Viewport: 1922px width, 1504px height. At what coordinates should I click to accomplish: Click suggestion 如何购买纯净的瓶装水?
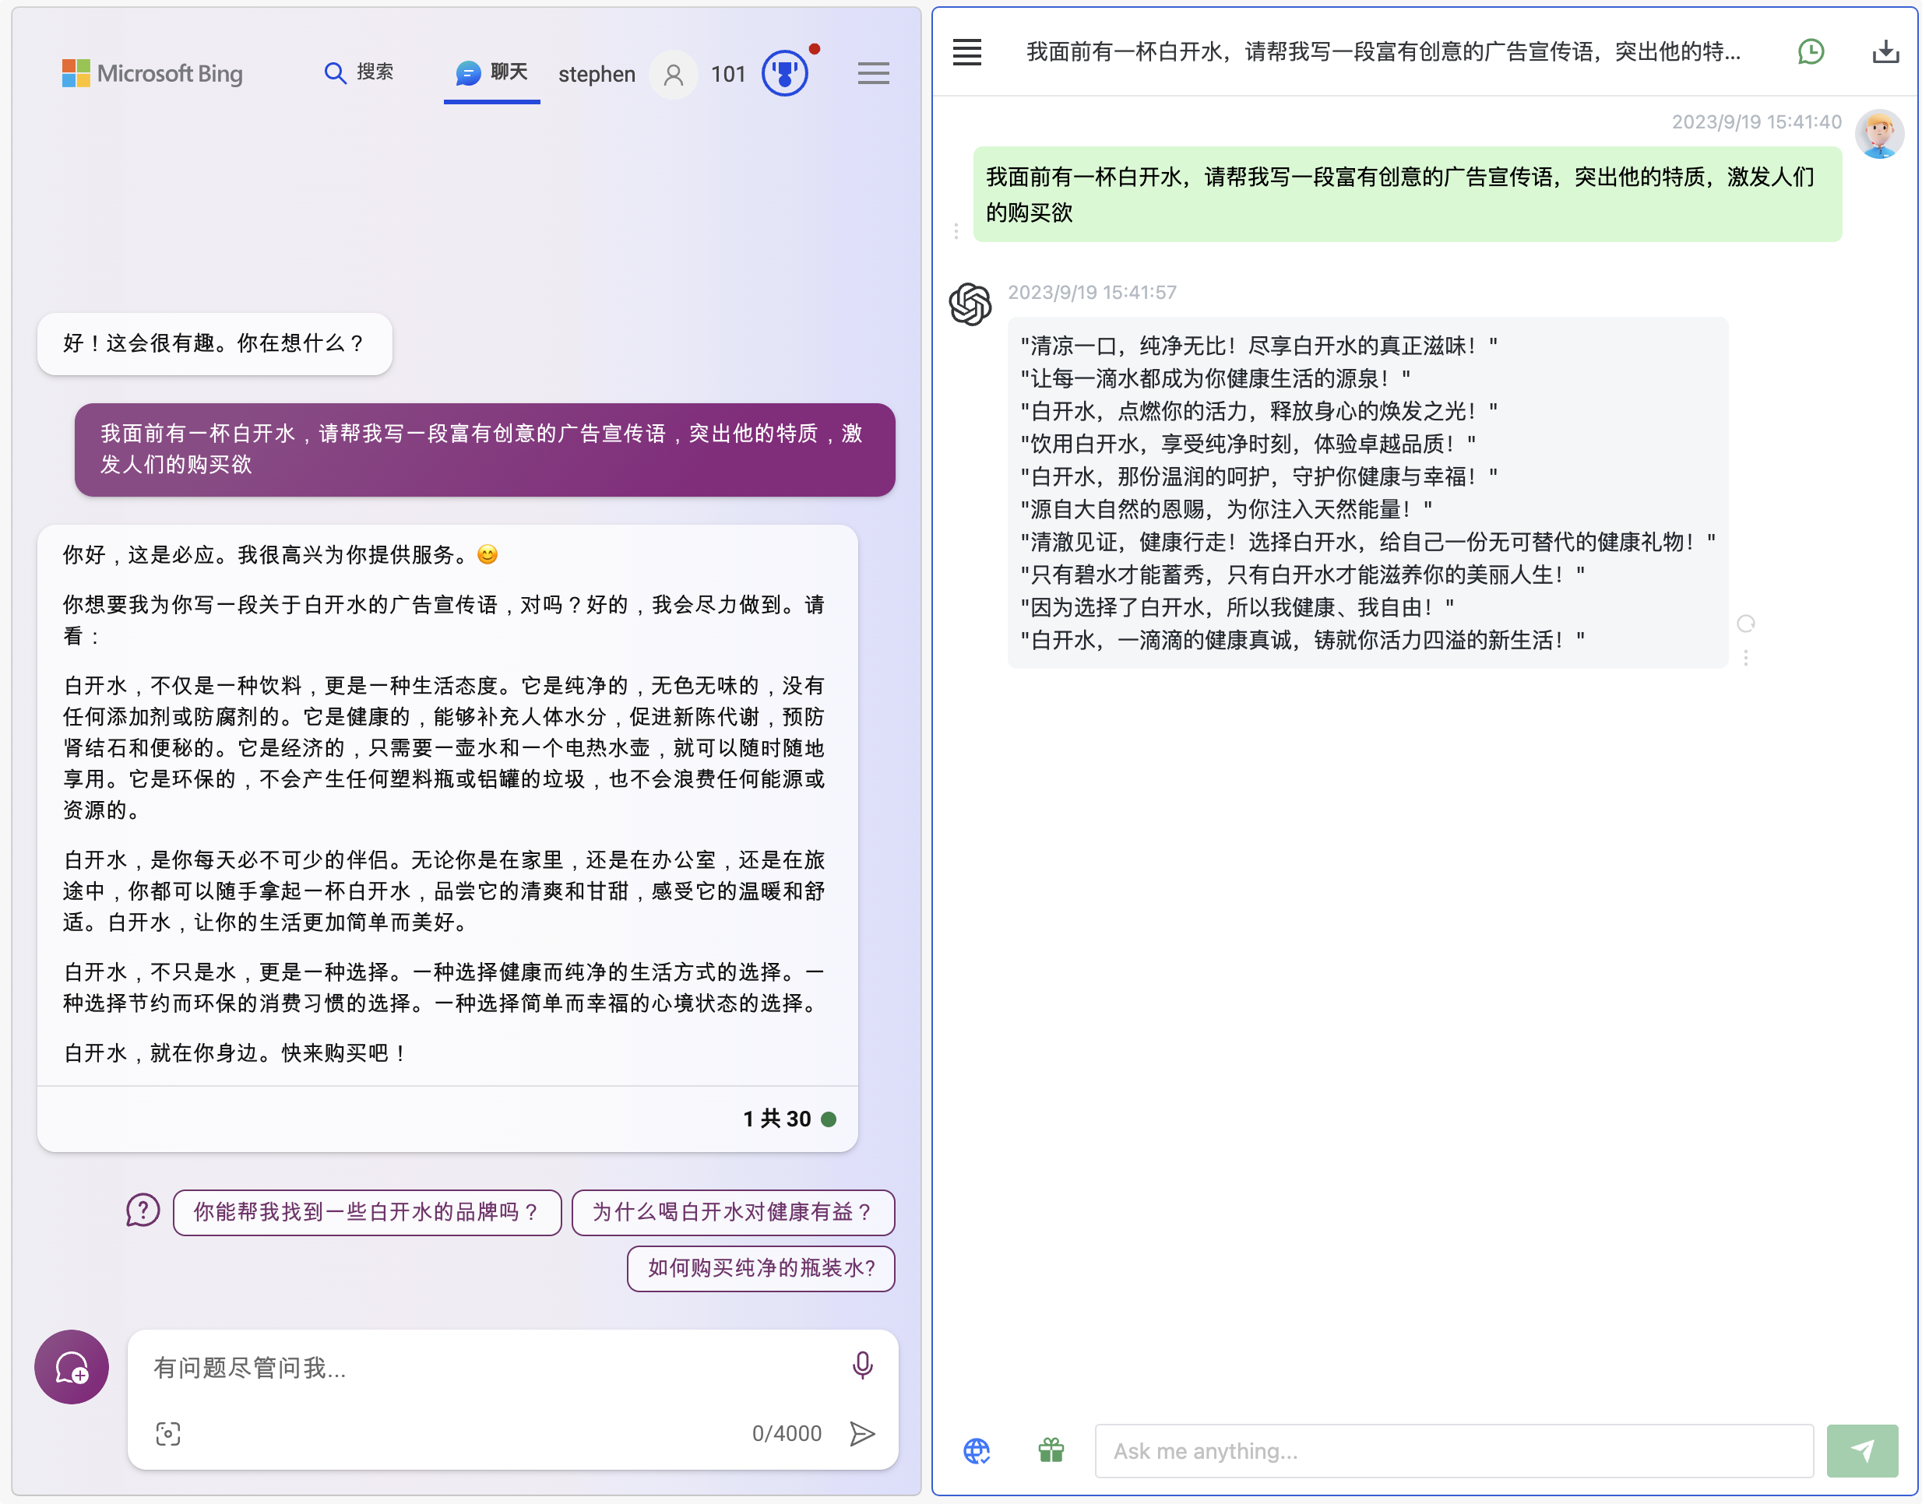click(x=761, y=1268)
